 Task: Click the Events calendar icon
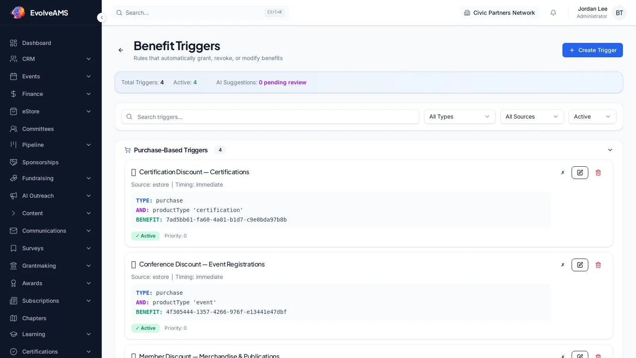[14, 76]
